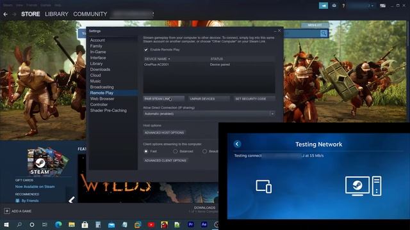The width and height of the screenshot is (410, 230).
Task: Click the mobile devices icon in Testing Network
Action: (x=263, y=186)
